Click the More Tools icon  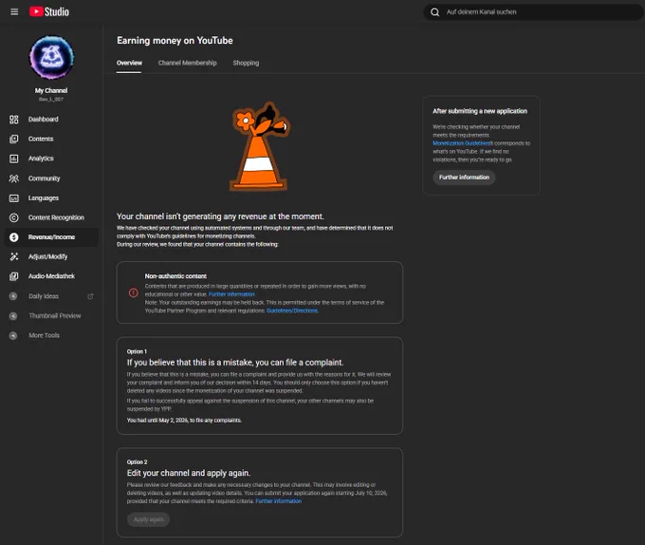13,335
